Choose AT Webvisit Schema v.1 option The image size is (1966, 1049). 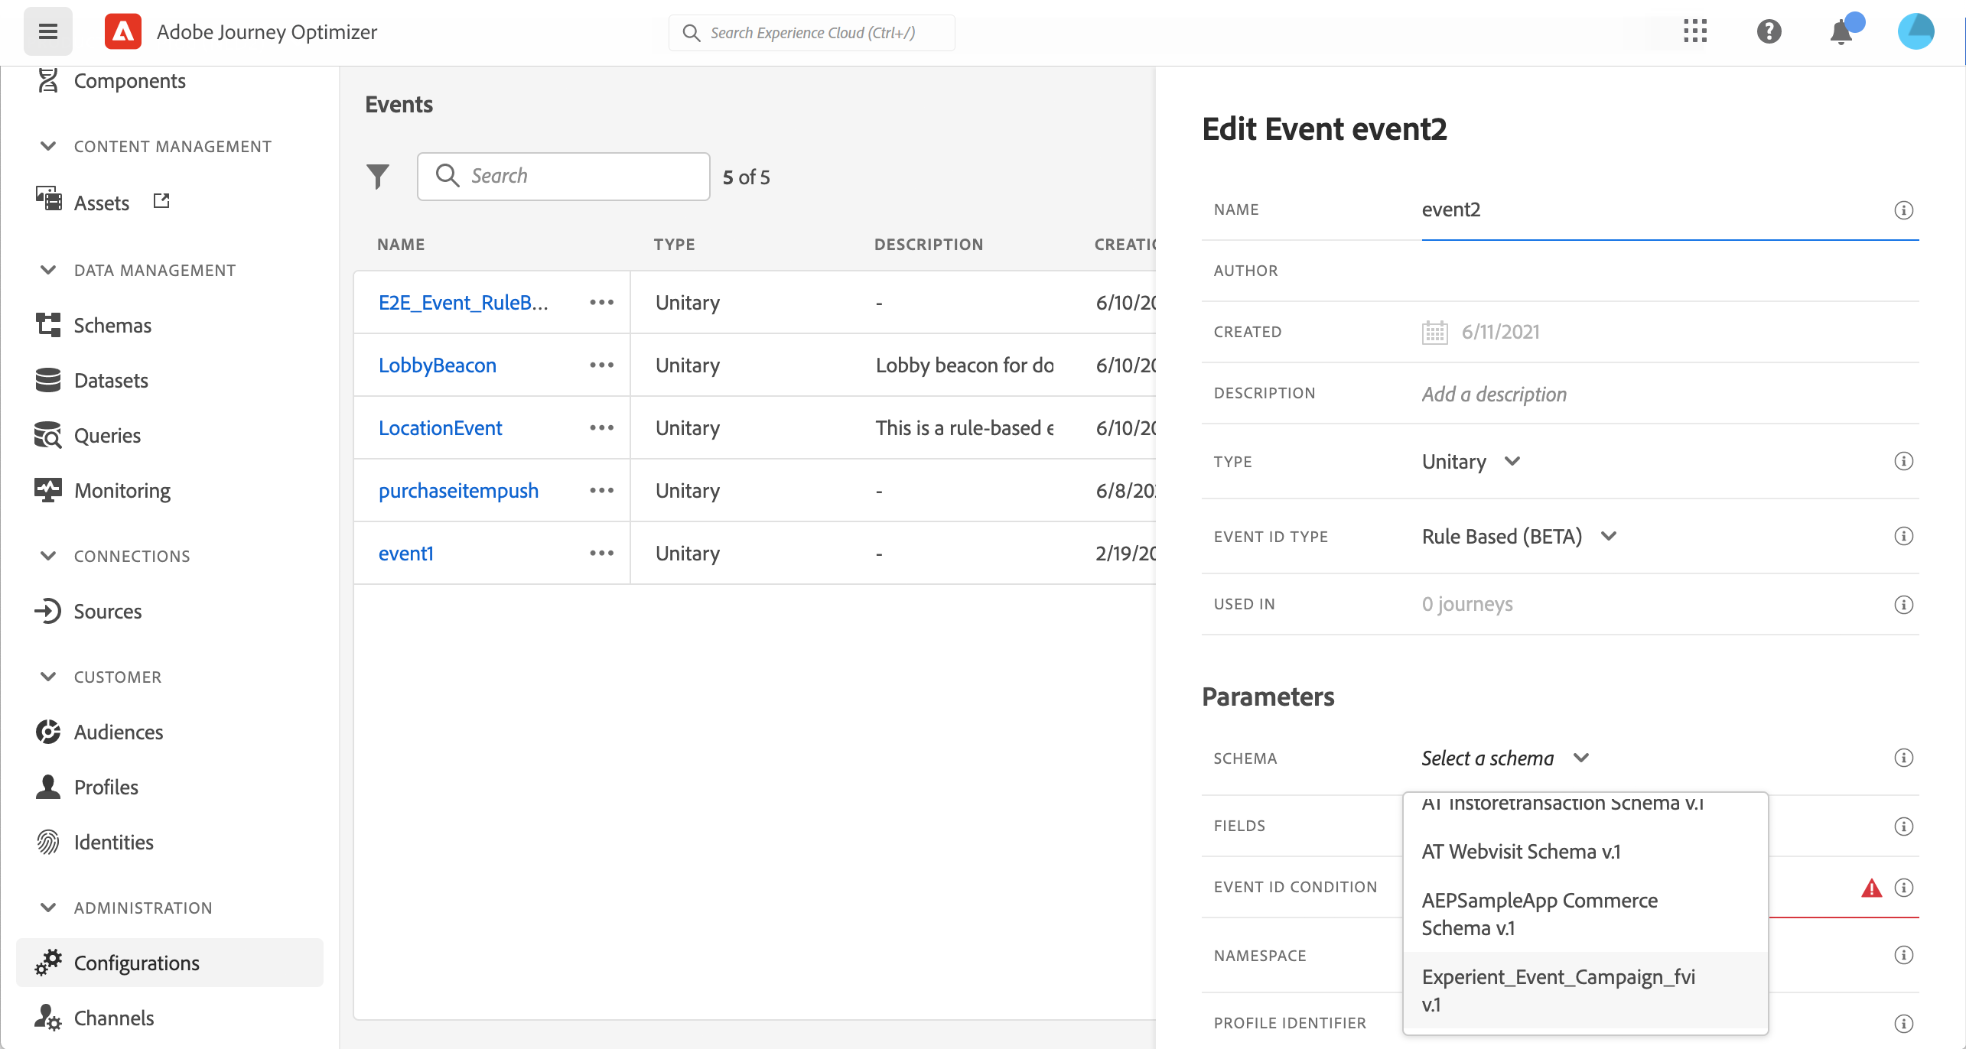coord(1521,852)
